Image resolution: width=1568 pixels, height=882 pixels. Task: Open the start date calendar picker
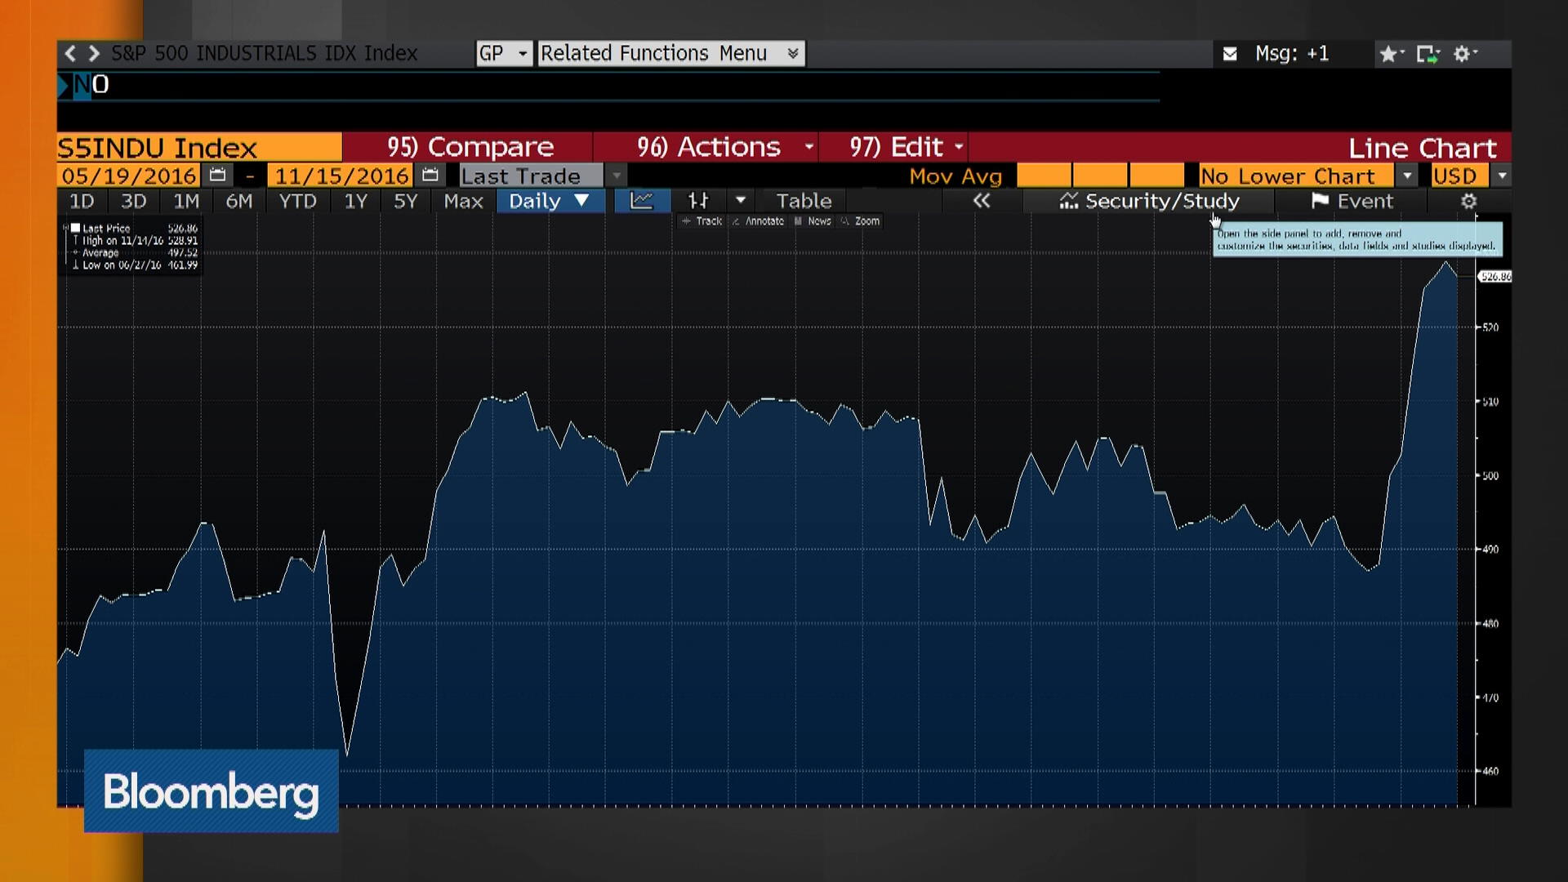pyautogui.click(x=217, y=176)
